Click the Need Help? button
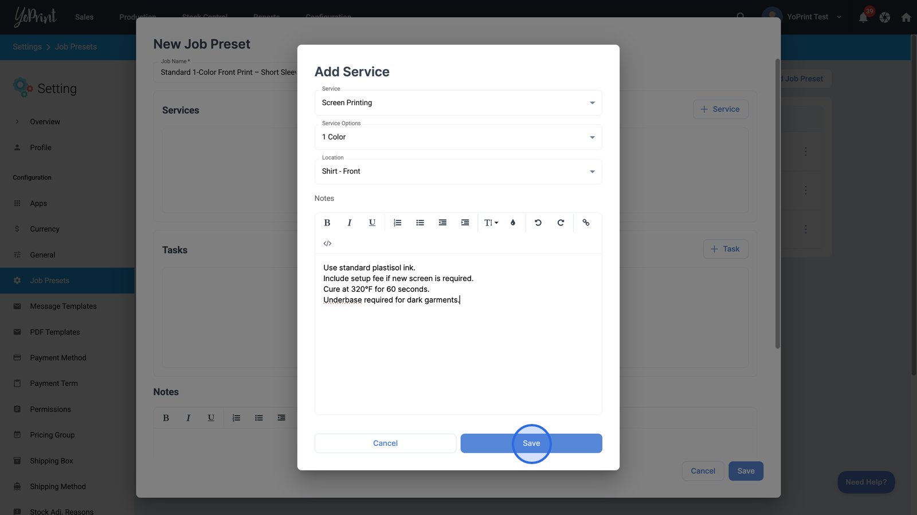Viewport: 917px width, 515px height. [x=866, y=482]
